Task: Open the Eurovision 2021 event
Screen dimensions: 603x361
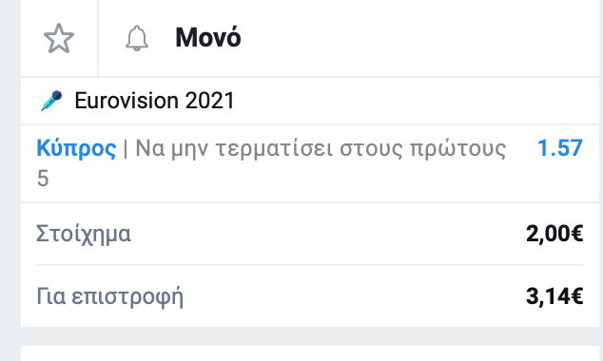Action: tap(154, 101)
